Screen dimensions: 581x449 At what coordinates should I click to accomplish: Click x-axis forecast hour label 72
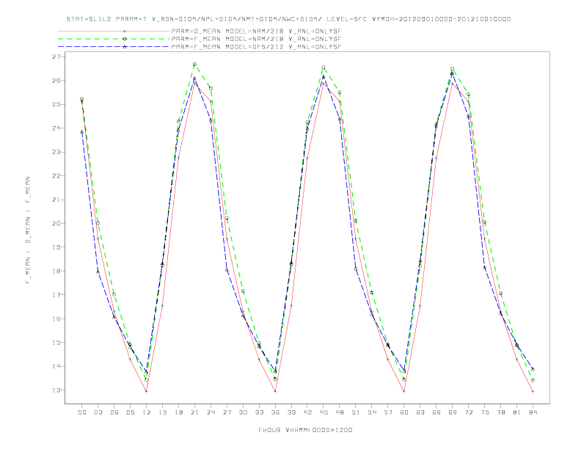click(469, 412)
